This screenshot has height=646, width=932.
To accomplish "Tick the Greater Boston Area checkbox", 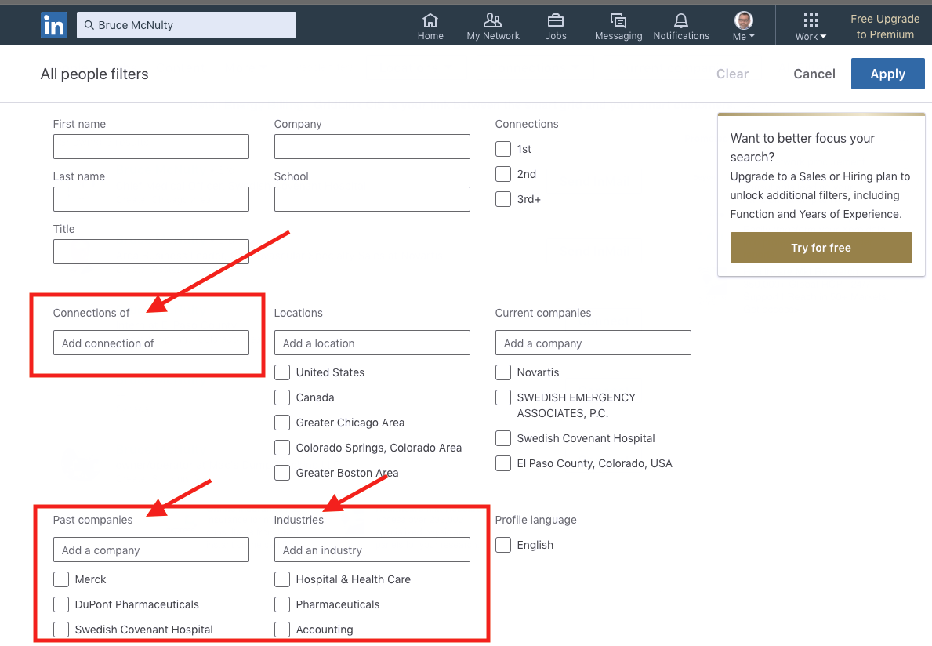I will pyautogui.click(x=282, y=473).
